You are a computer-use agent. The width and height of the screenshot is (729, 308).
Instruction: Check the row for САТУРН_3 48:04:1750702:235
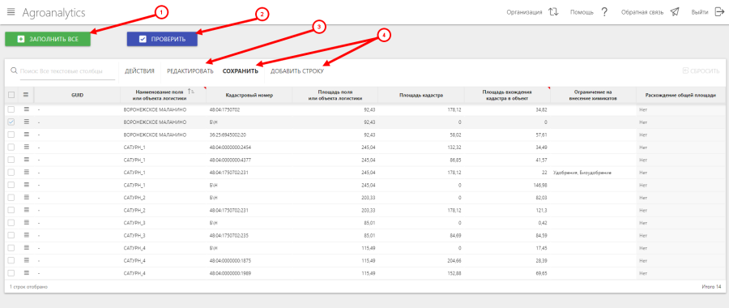pos(11,235)
